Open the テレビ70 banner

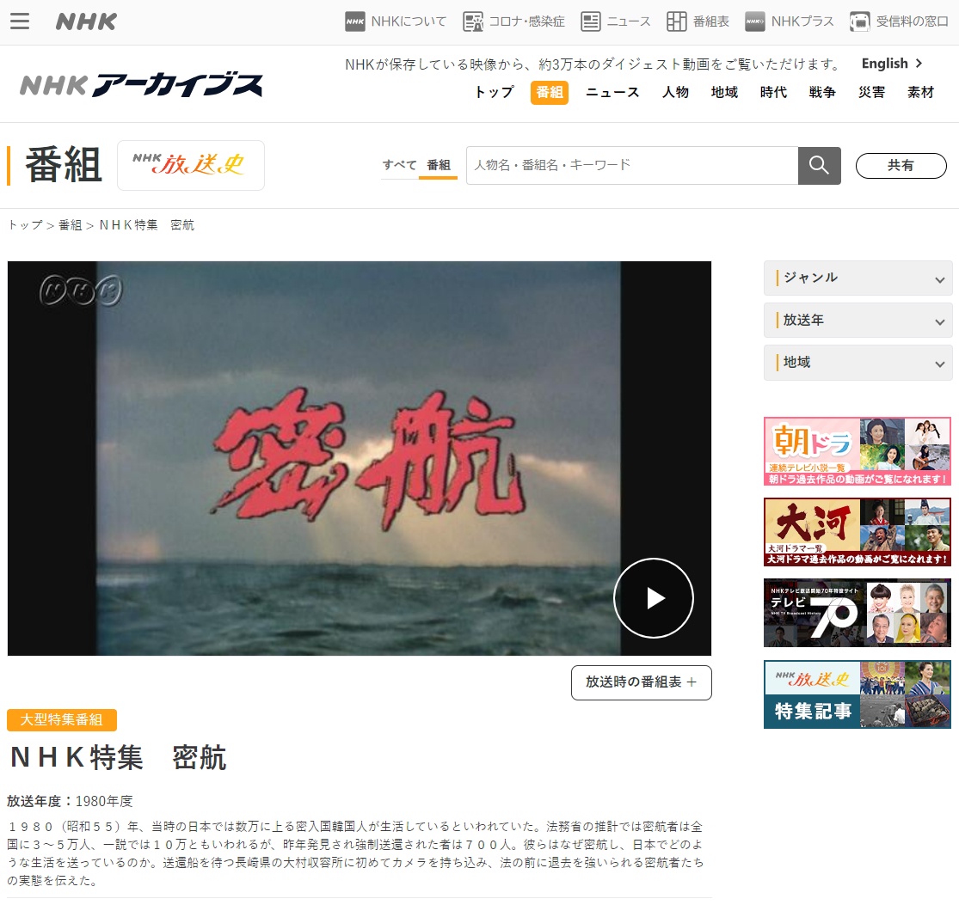[858, 613]
